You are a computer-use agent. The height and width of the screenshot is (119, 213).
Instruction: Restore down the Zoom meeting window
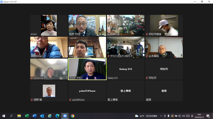pos(202,2)
